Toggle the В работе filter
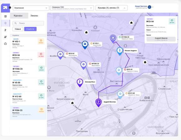 click(30, 29)
